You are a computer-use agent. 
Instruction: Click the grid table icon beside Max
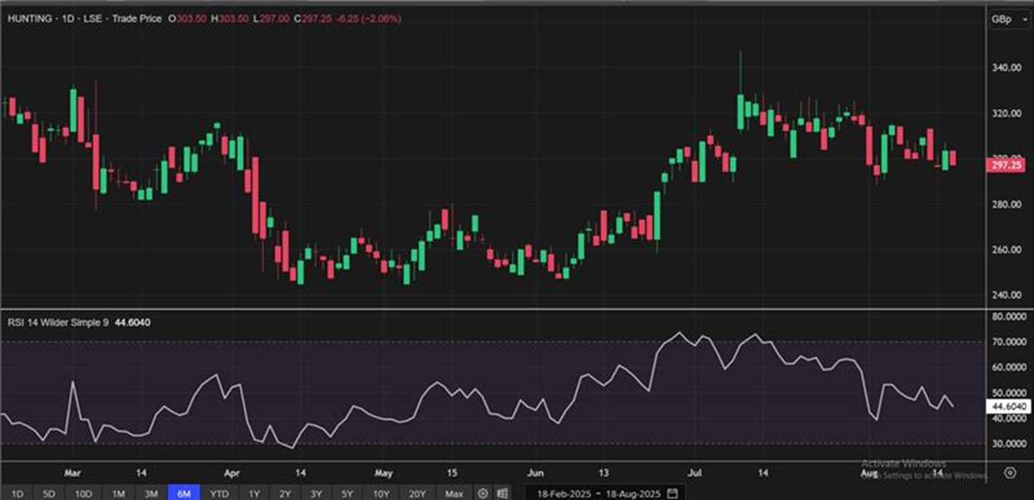pyautogui.click(x=502, y=493)
